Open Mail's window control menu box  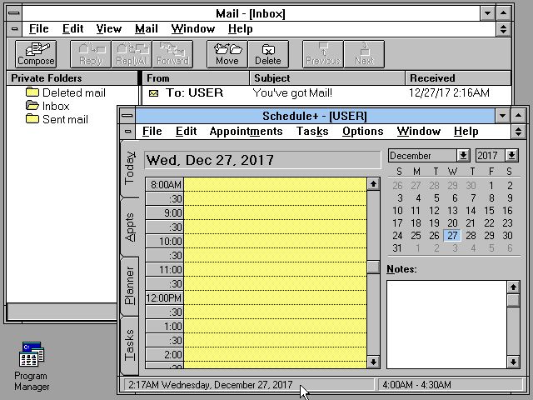coord(14,13)
